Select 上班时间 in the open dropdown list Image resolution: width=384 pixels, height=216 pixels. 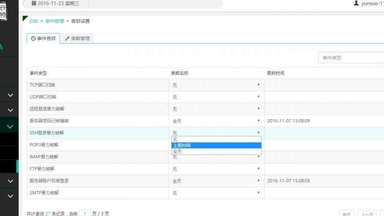tap(216, 145)
